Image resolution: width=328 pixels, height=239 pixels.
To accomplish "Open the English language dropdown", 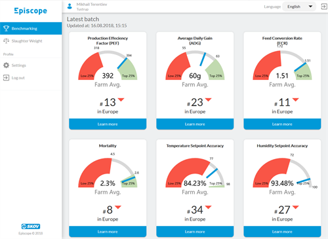I will click(x=299, y=7).
